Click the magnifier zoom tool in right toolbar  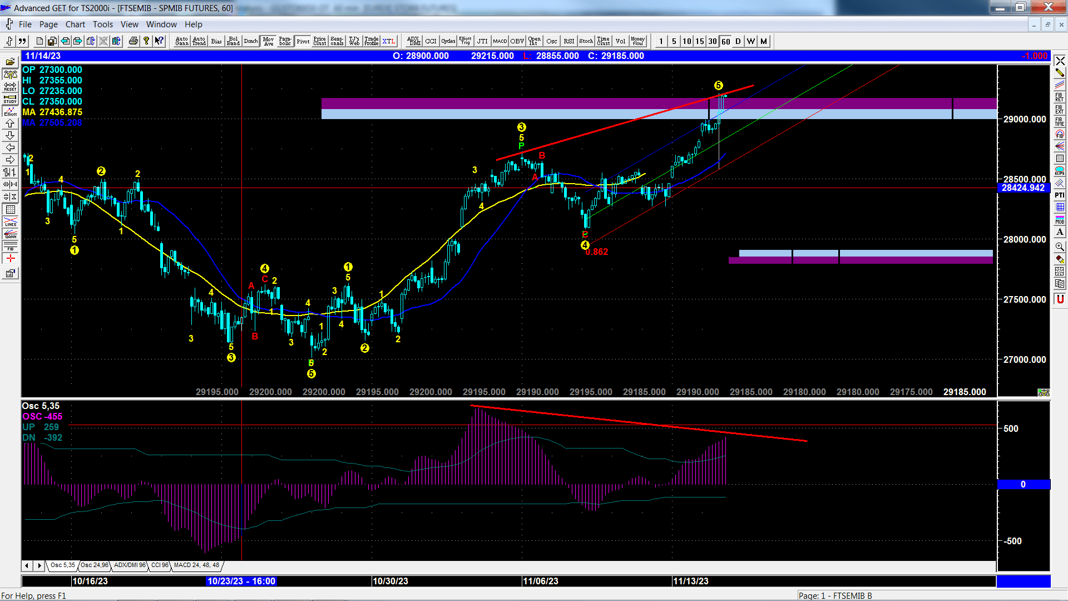tap(1060, 247)
